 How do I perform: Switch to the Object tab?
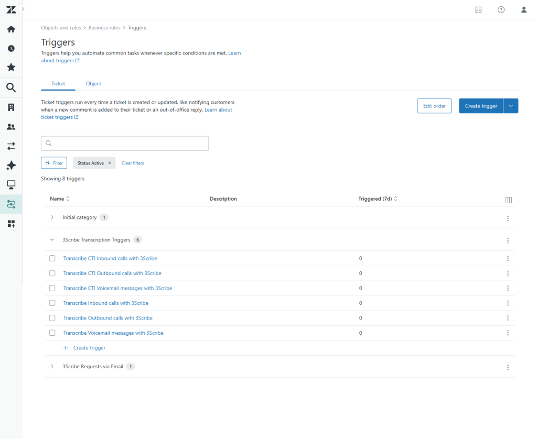pyautogui.click(x=93, y=84)
